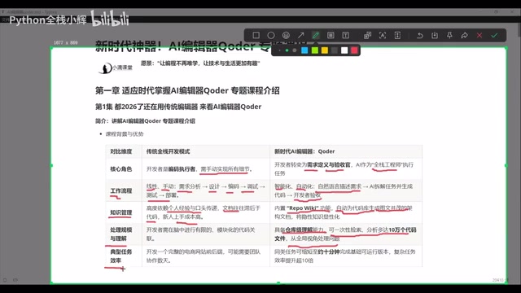Click cell containing "约十分钟"
This screenshot has height=293, width=521.
click(346, 256)
